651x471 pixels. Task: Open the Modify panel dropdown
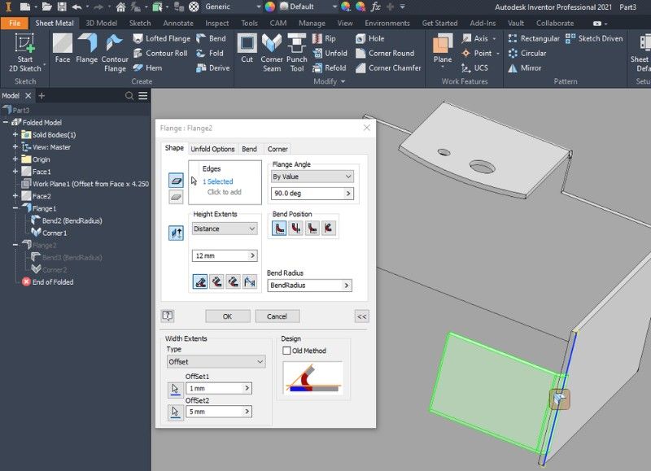point(330,81)
